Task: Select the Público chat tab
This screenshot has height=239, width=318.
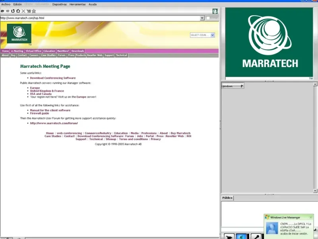Action: (227, 198)
